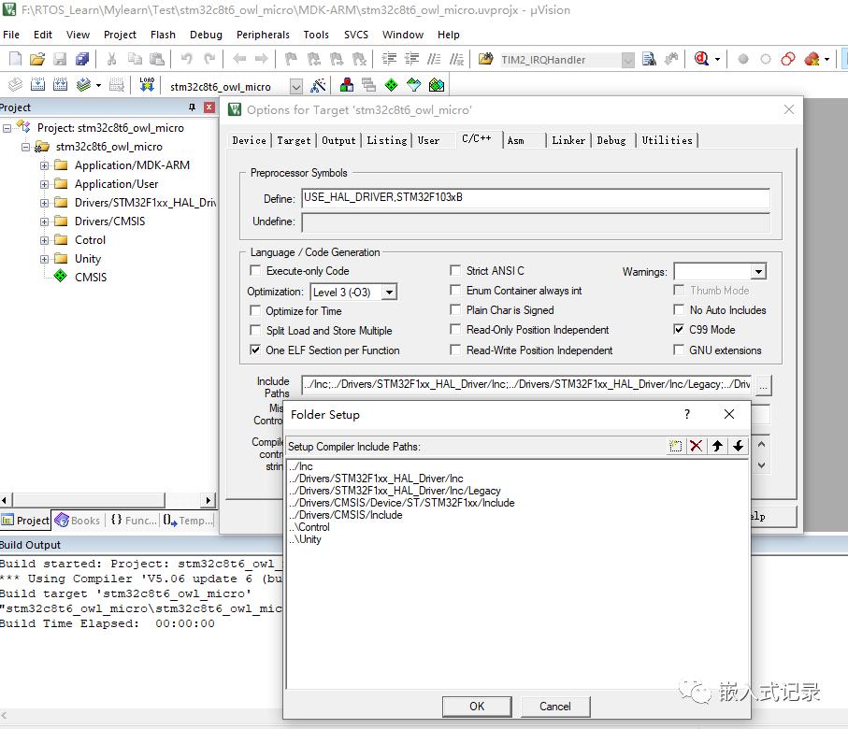Click the Download LOAD icon
The image size is (848, 729).
click(147, 84)
